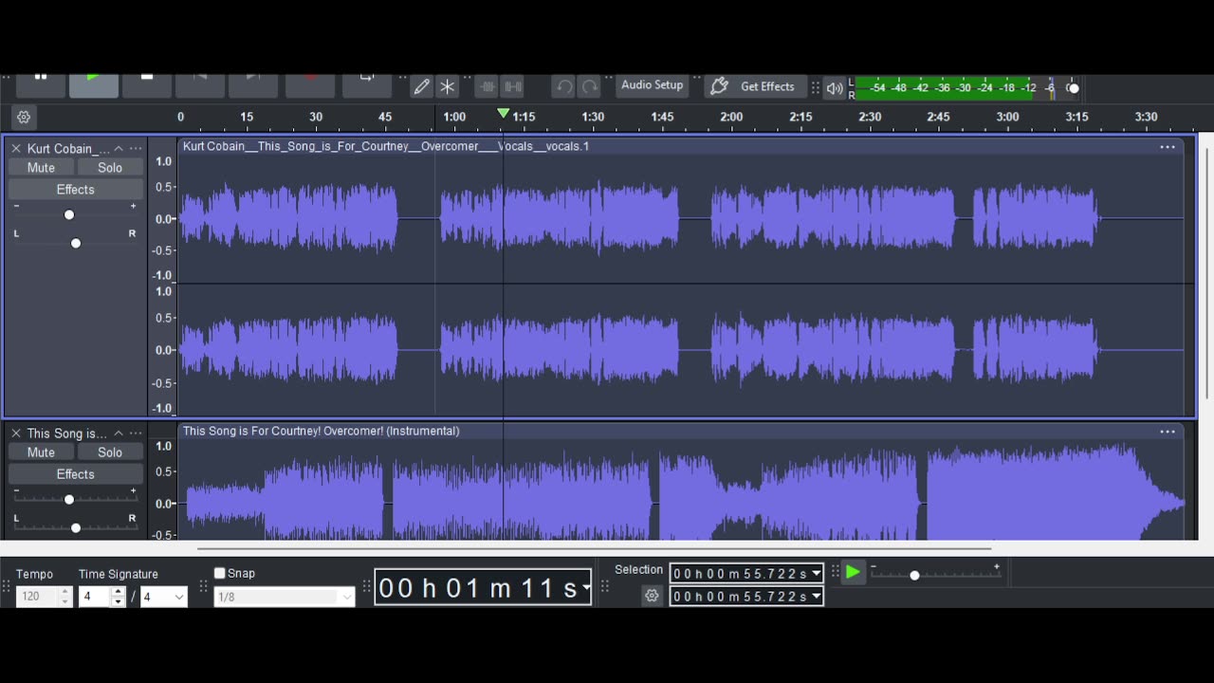Skip to end of the project
Image resolution: width=1214 pixels, height=683 pixels.
[x=253, y=85]
